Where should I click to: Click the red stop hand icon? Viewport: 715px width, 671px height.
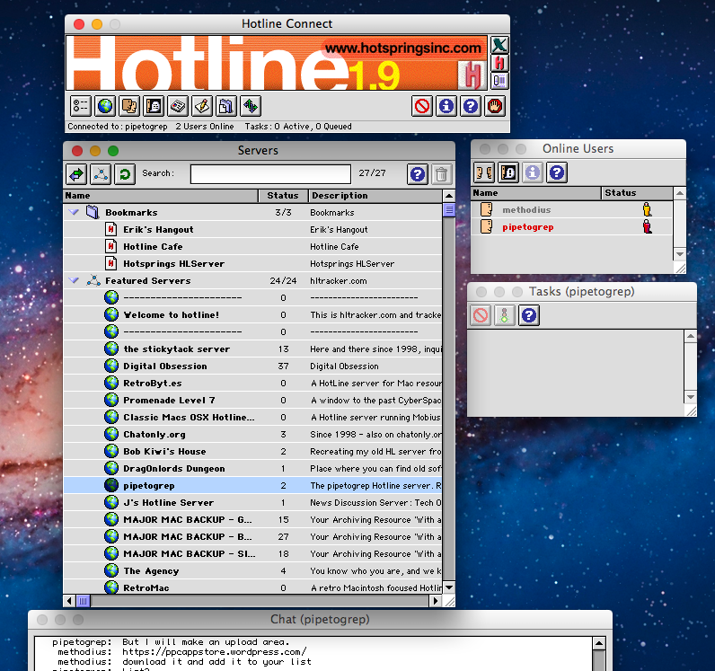pos(495,106)
